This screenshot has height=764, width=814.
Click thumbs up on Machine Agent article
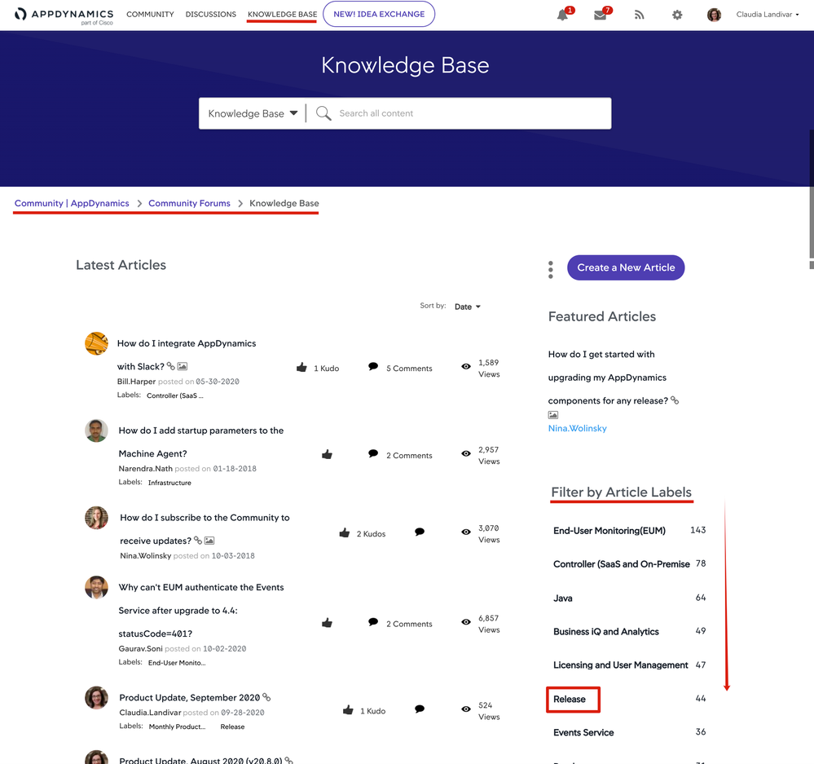click(327, 454)
